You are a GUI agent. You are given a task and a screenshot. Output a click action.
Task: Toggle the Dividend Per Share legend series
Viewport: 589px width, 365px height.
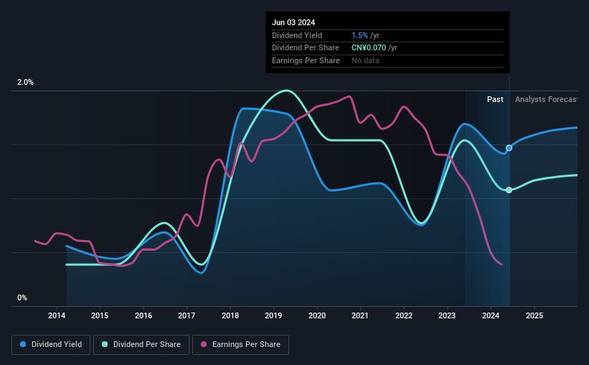(141, 345)
